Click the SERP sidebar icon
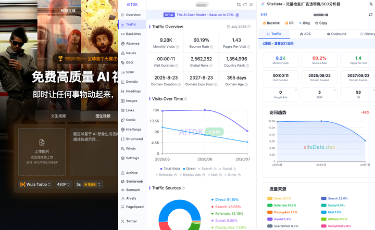375x230 pixels. point(123,72)
